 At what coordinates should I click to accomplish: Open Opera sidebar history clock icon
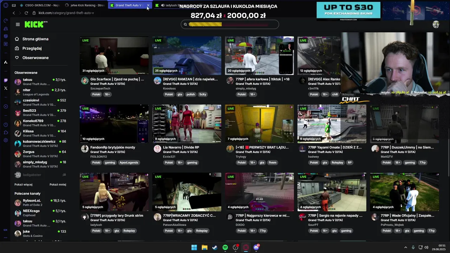point(6,125)
